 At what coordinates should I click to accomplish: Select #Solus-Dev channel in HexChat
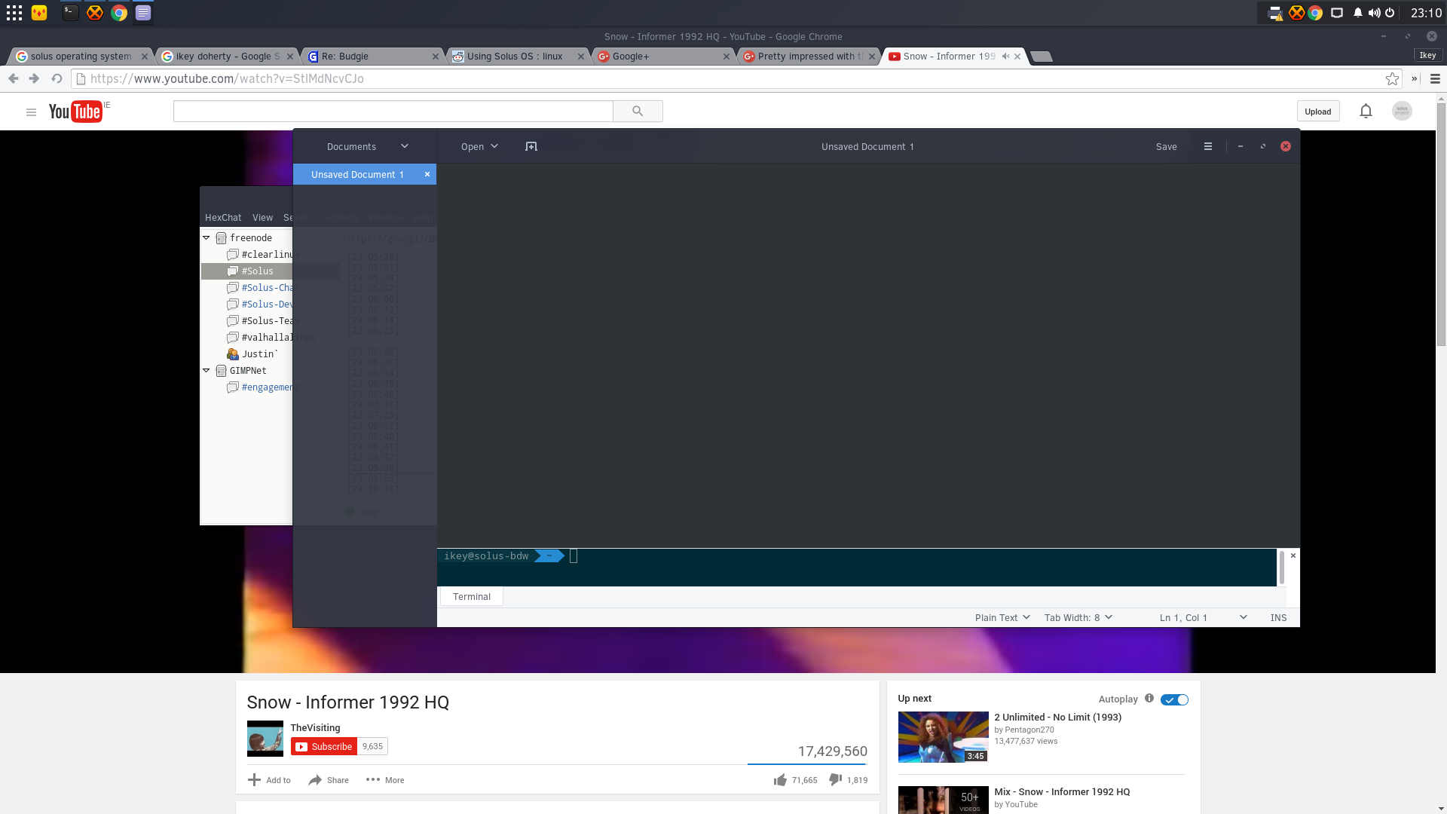pos(267,304)
